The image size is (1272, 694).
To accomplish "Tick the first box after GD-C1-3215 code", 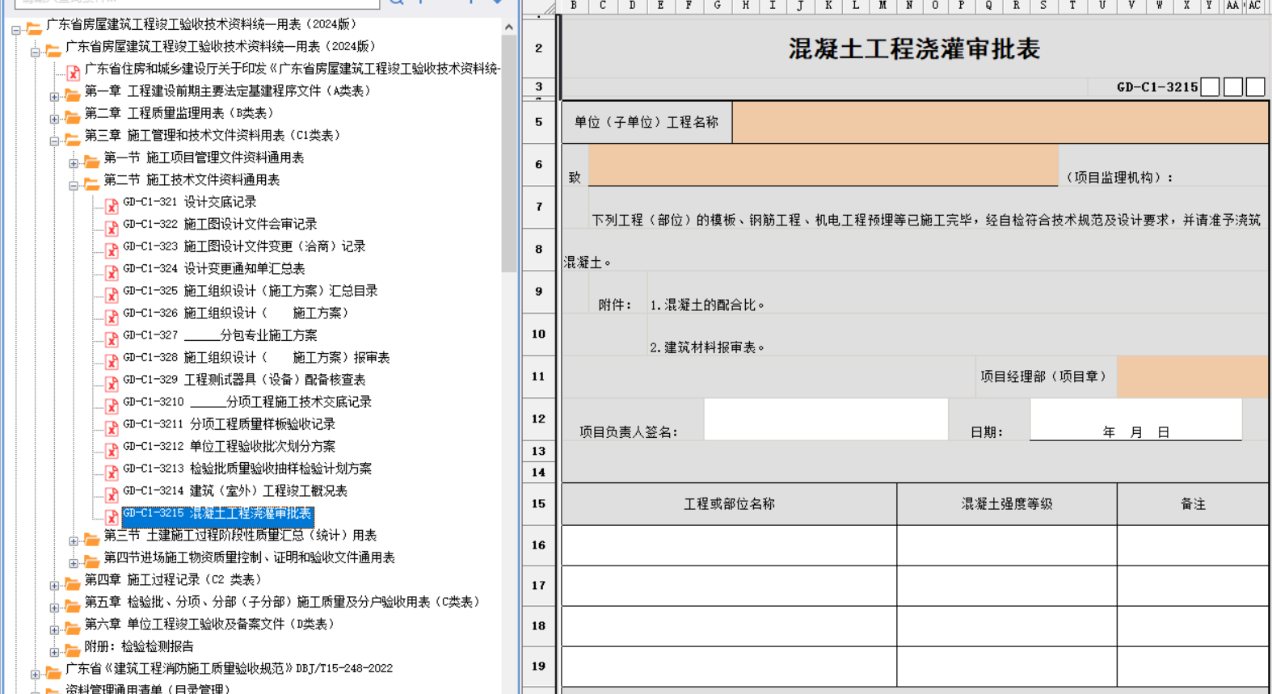I will pos(1210,87).
